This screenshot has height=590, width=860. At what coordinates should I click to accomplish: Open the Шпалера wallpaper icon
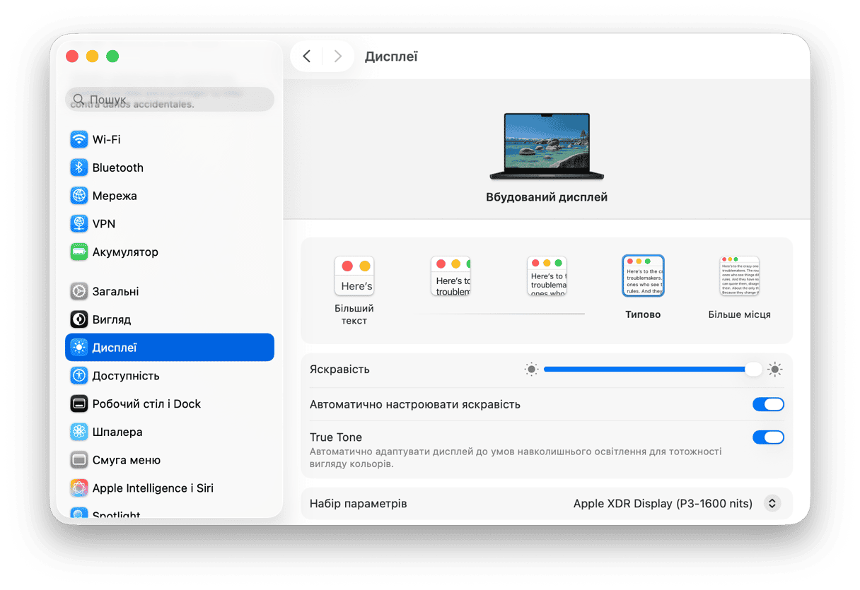pyautogui.click(x=79, y=432)
